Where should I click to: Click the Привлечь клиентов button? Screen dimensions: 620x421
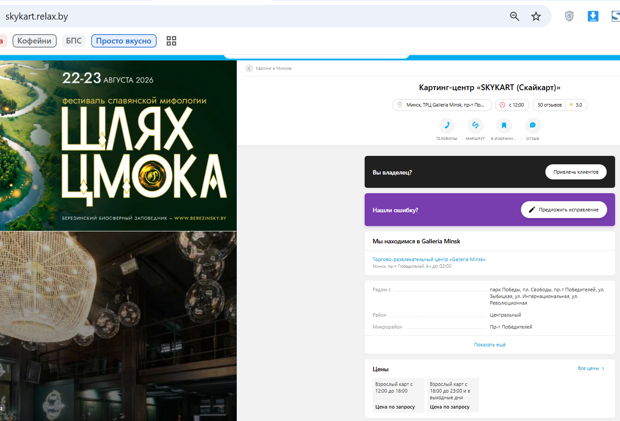[576, 172]
